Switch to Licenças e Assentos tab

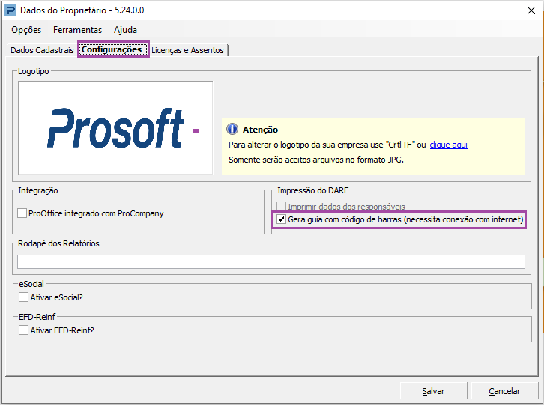tap(187, 50)
